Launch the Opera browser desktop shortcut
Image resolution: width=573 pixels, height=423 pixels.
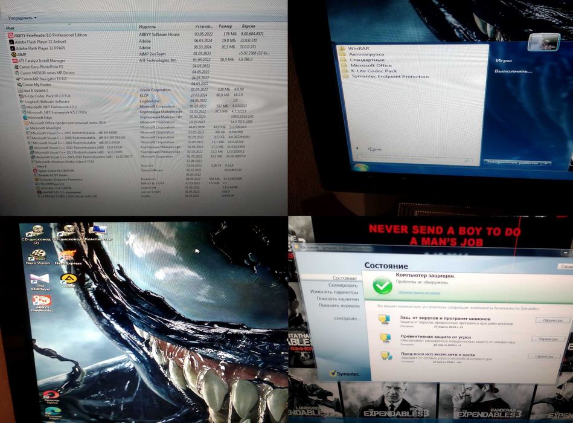click(51, 396)
